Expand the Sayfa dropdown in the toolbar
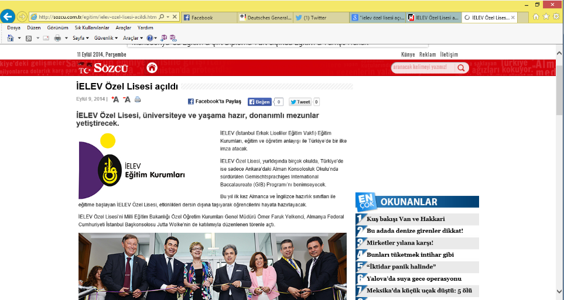 click(x=80, y=38)
